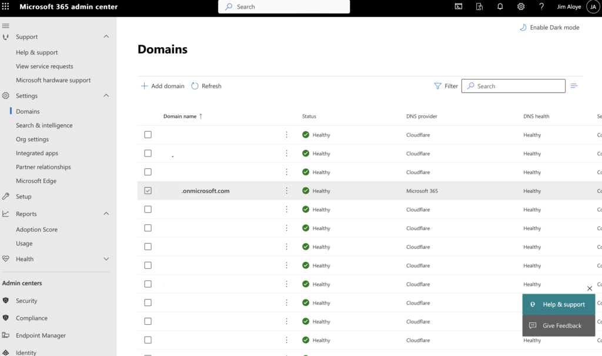602x356 pixels.
Task: Open Usage reports
Action: [x=24, y=244]
